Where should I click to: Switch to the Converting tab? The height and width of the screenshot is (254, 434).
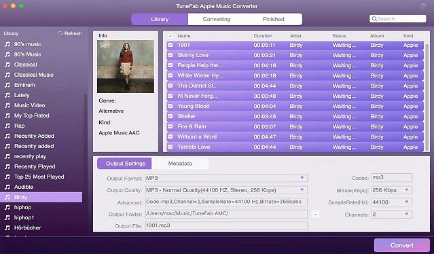[x=217, y=19]
